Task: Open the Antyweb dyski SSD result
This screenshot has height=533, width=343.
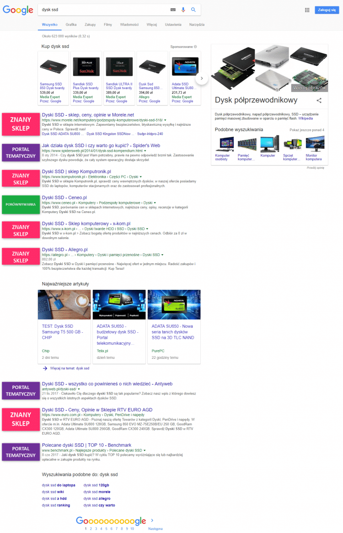Action: pyautogui.click(x=107, y=384)
